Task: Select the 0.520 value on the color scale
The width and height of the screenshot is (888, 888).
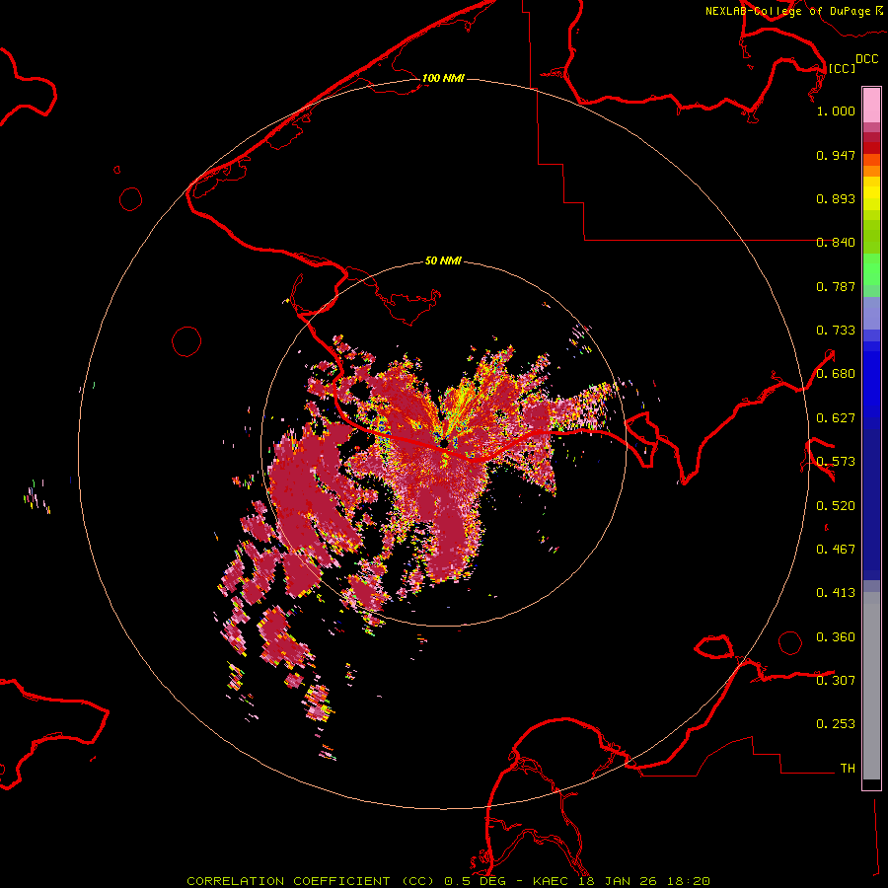Action: (x=836, y=505)
